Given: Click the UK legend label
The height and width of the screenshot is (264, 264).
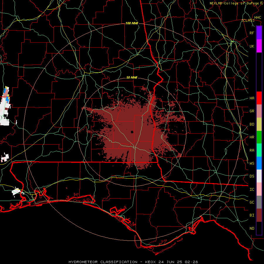Looking at the screenshot, I should (x=252, y=46).
